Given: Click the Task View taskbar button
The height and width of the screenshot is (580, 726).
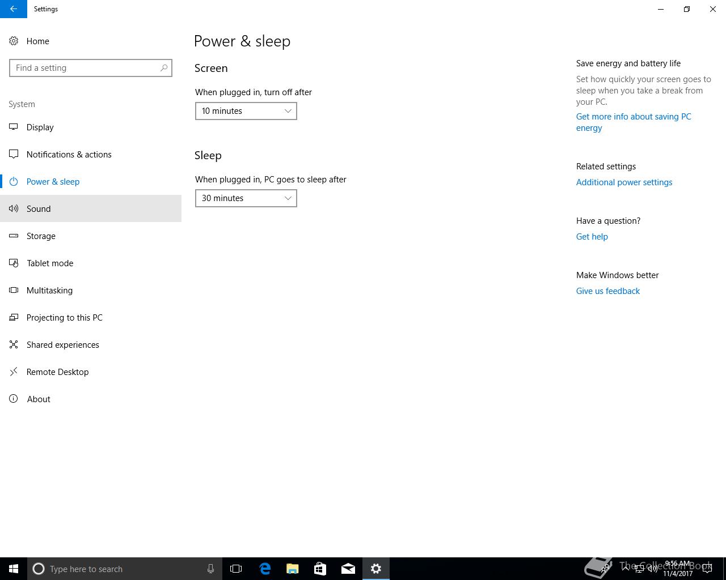Looking at the screenshot, I should [x=236, y=569].
